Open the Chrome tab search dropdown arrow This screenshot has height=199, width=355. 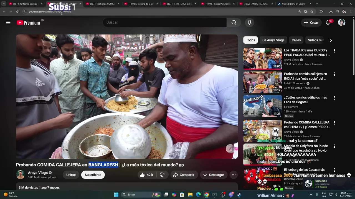pyautogui.click(x=4, y=4)
